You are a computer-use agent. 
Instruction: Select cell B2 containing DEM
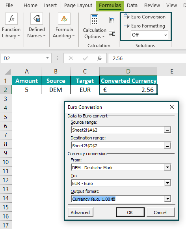click(56, 90)
